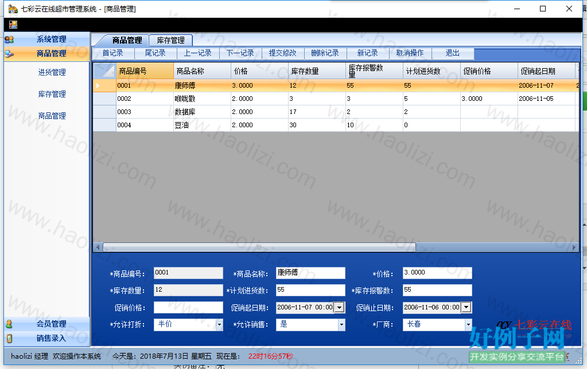Click the 会员管理 sidebar icon
Screen dimensions: 587x369
click(x=9, y=324)
